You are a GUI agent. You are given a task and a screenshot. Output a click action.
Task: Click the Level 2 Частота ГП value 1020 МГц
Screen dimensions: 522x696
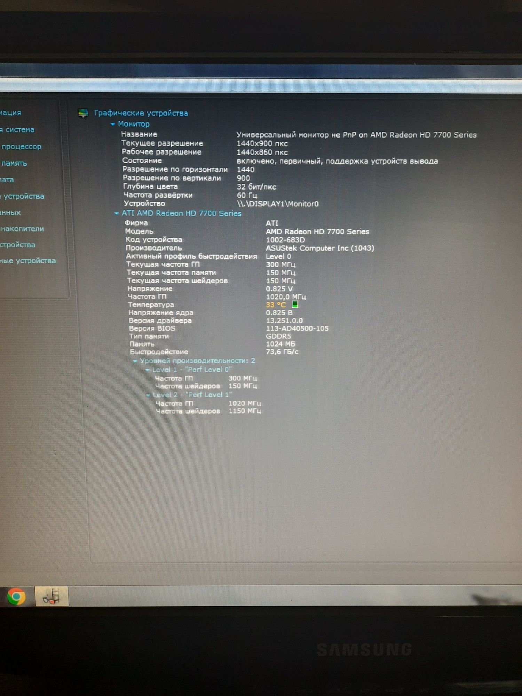[245, 403]
